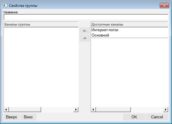The image size is (172, 124).
Task: Focus the Название text field
Action: click(x=86, y=17)
